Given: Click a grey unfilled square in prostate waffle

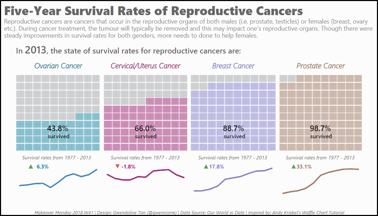Looking at the screenshot, I should tap(284, 78).
